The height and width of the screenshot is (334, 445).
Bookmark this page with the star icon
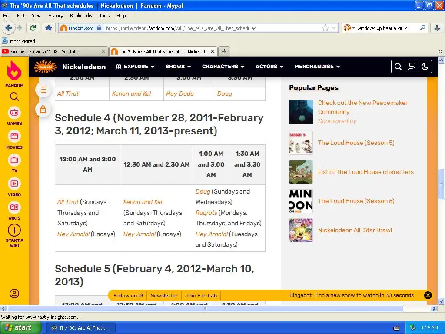(325, 28)
